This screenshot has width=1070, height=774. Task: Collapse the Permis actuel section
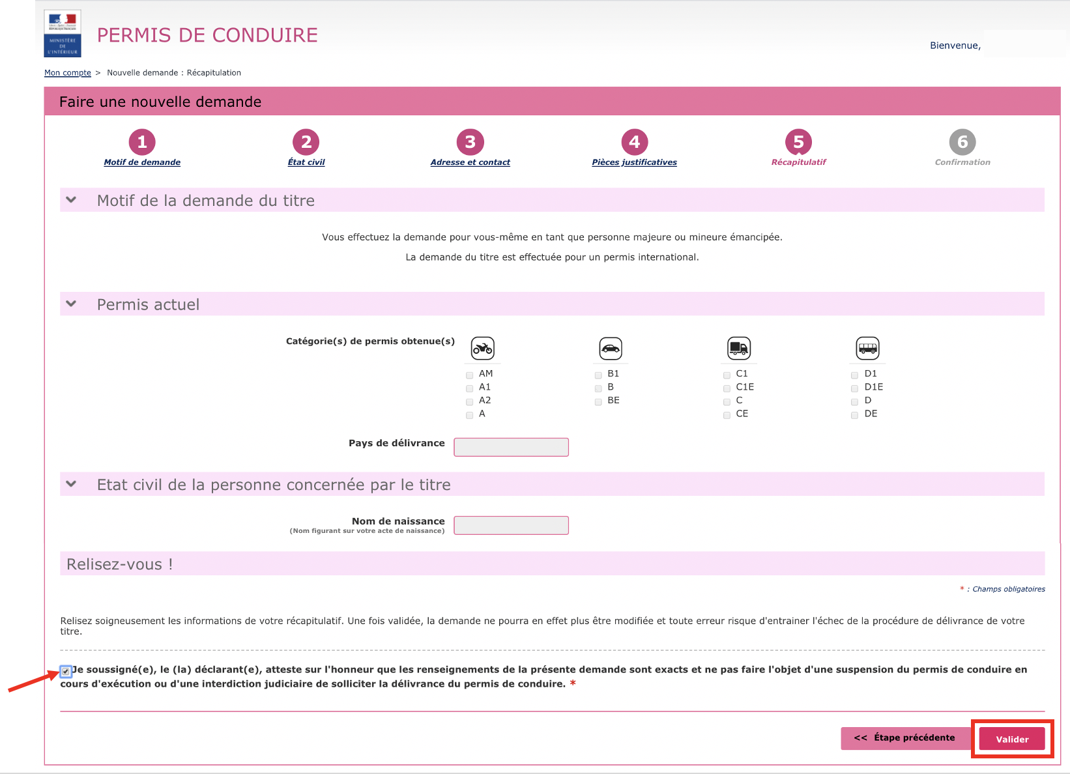pos(72,304)
